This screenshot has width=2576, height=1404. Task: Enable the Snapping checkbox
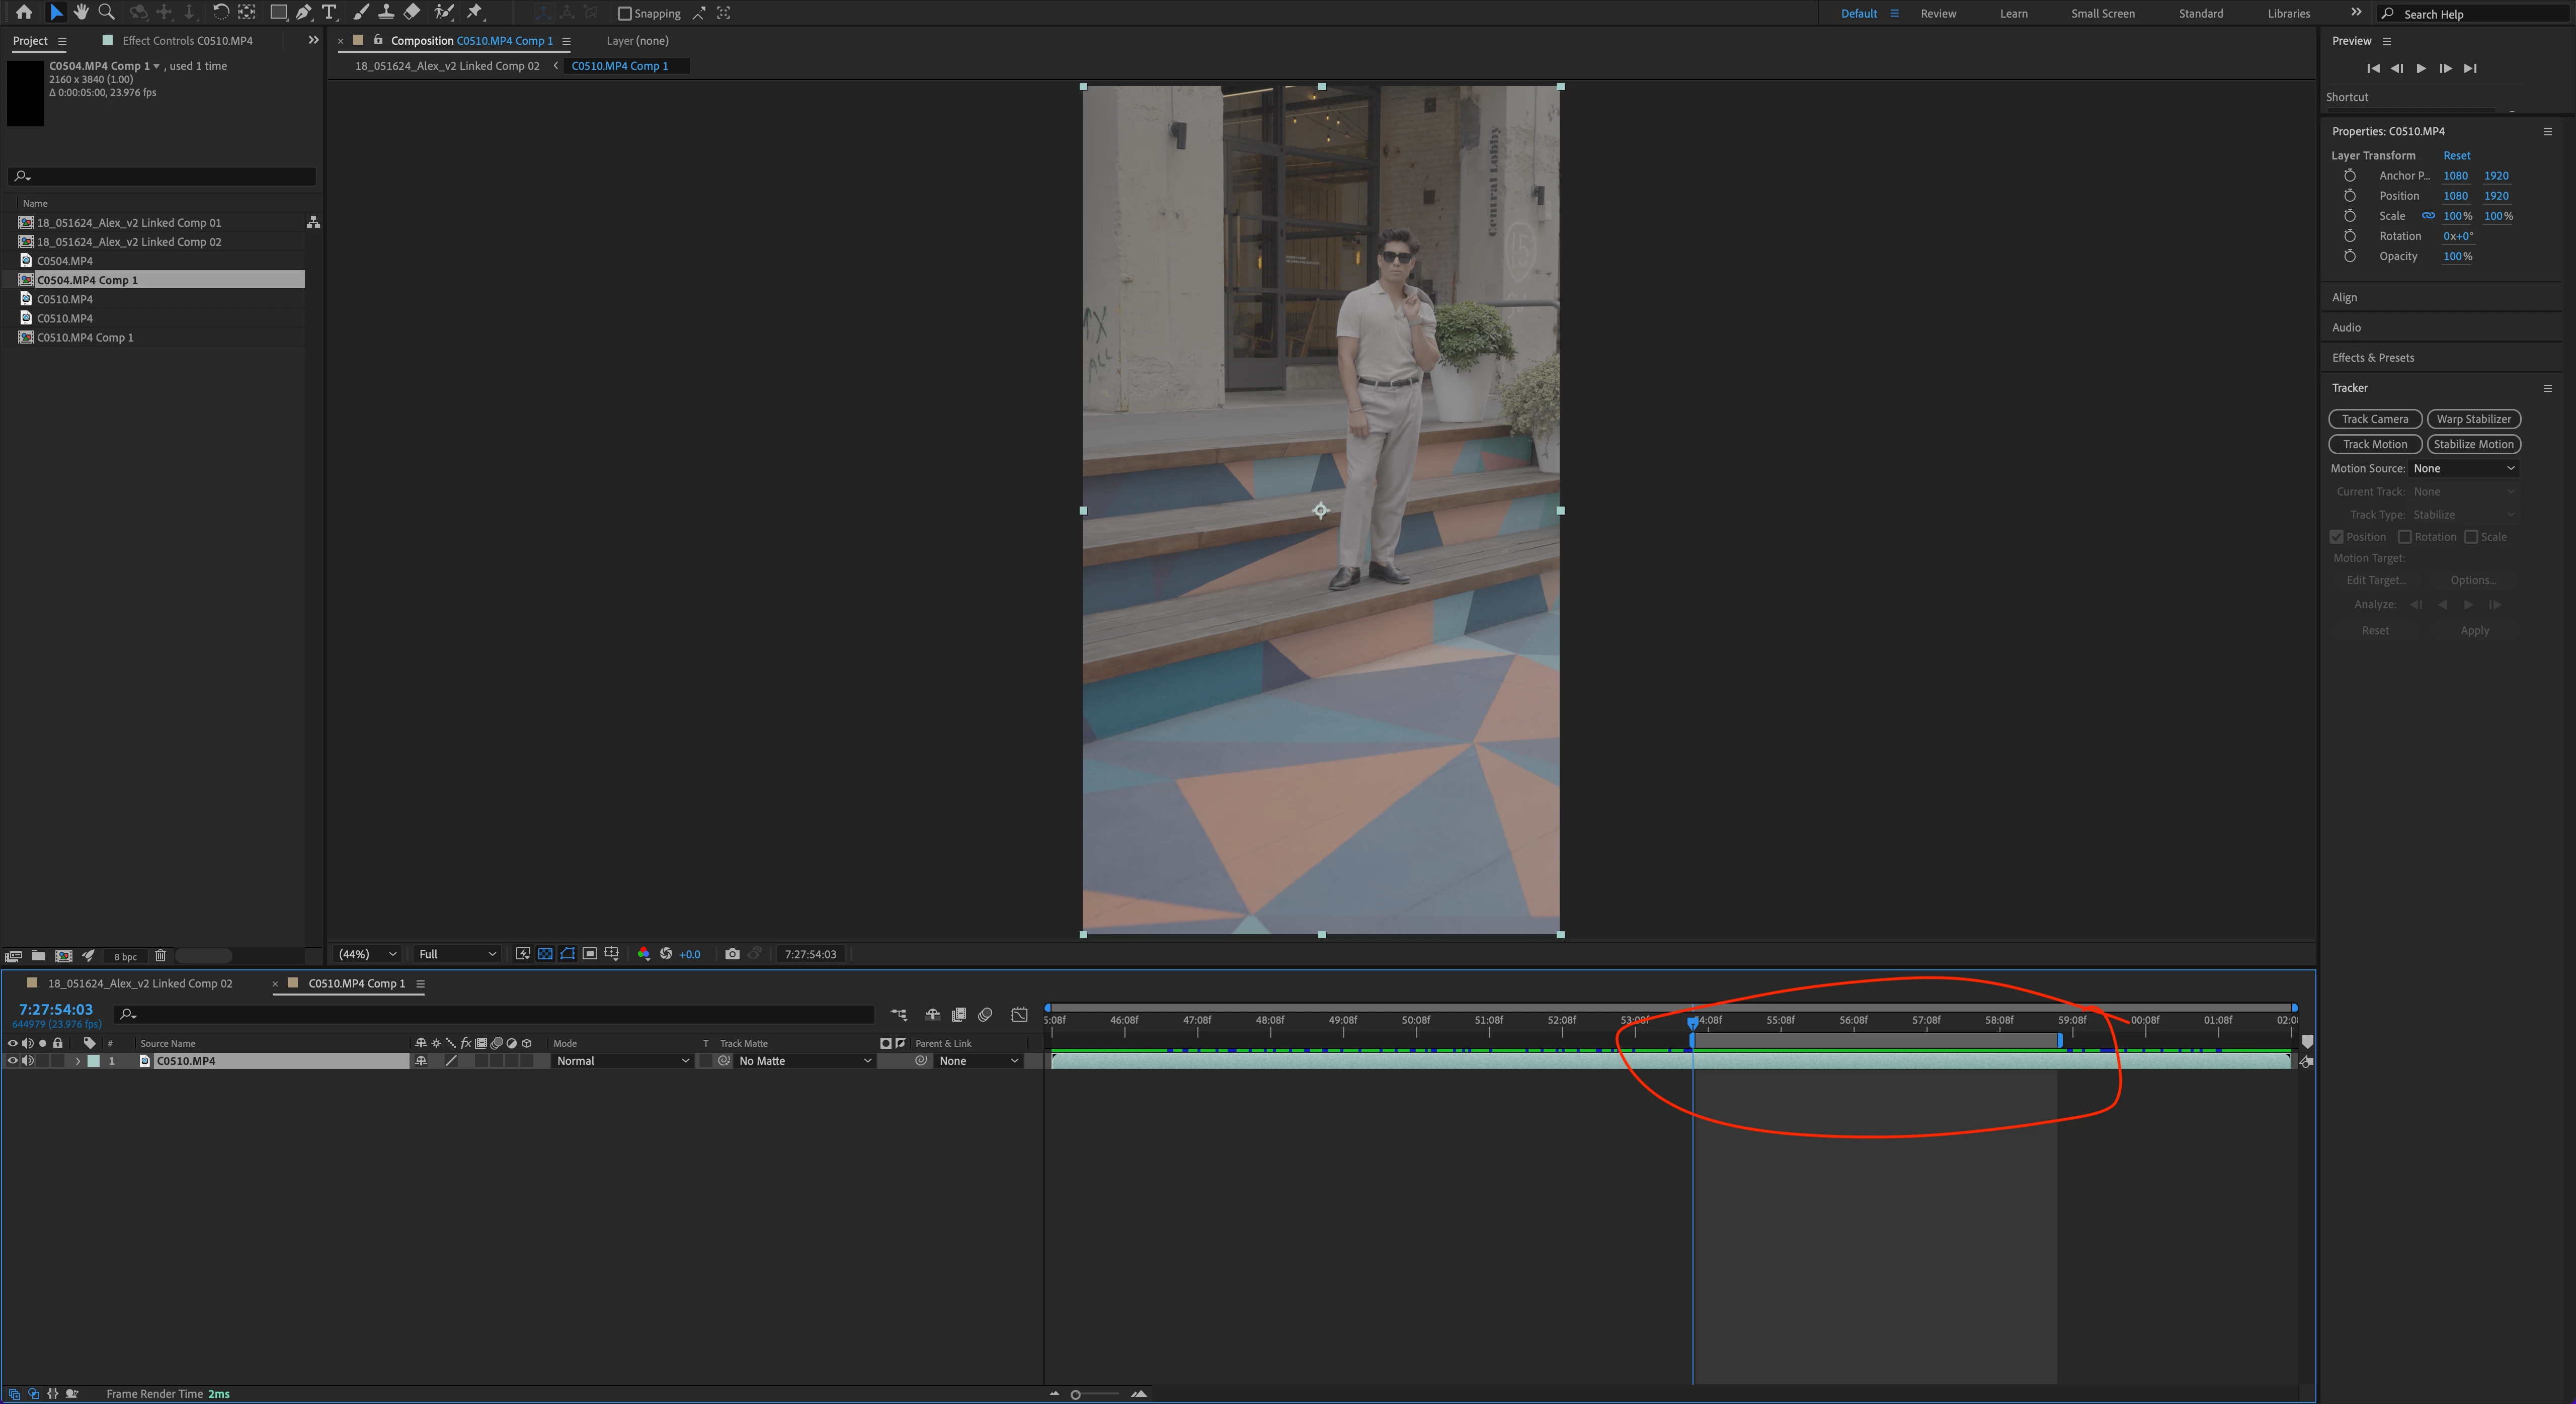pyautogui.click(x=625, y=13)
